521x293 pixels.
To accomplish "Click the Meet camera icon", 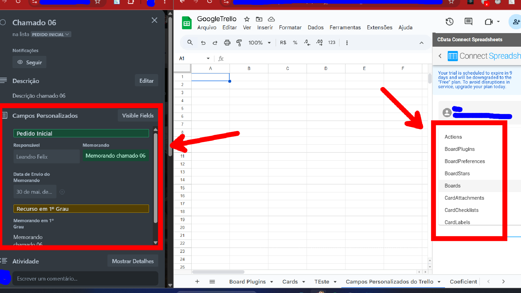I will point(489,22).
